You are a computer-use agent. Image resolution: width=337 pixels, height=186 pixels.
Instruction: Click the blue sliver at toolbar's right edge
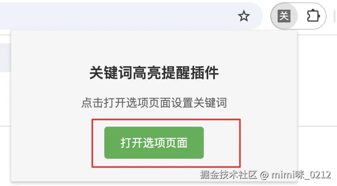click(x=335, y=16)
